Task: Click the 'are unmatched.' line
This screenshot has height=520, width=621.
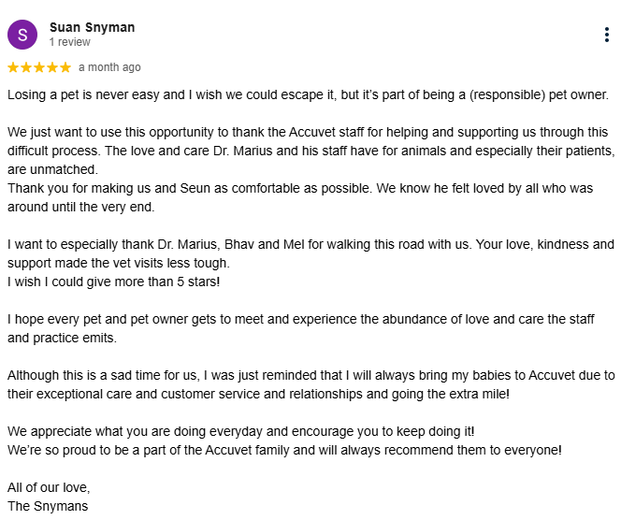Action: [52, 169]
